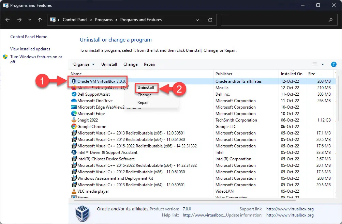This screenshot has width=342, height=224.
Task: Click the search magnifier icon
Action: tap(331, 20)
